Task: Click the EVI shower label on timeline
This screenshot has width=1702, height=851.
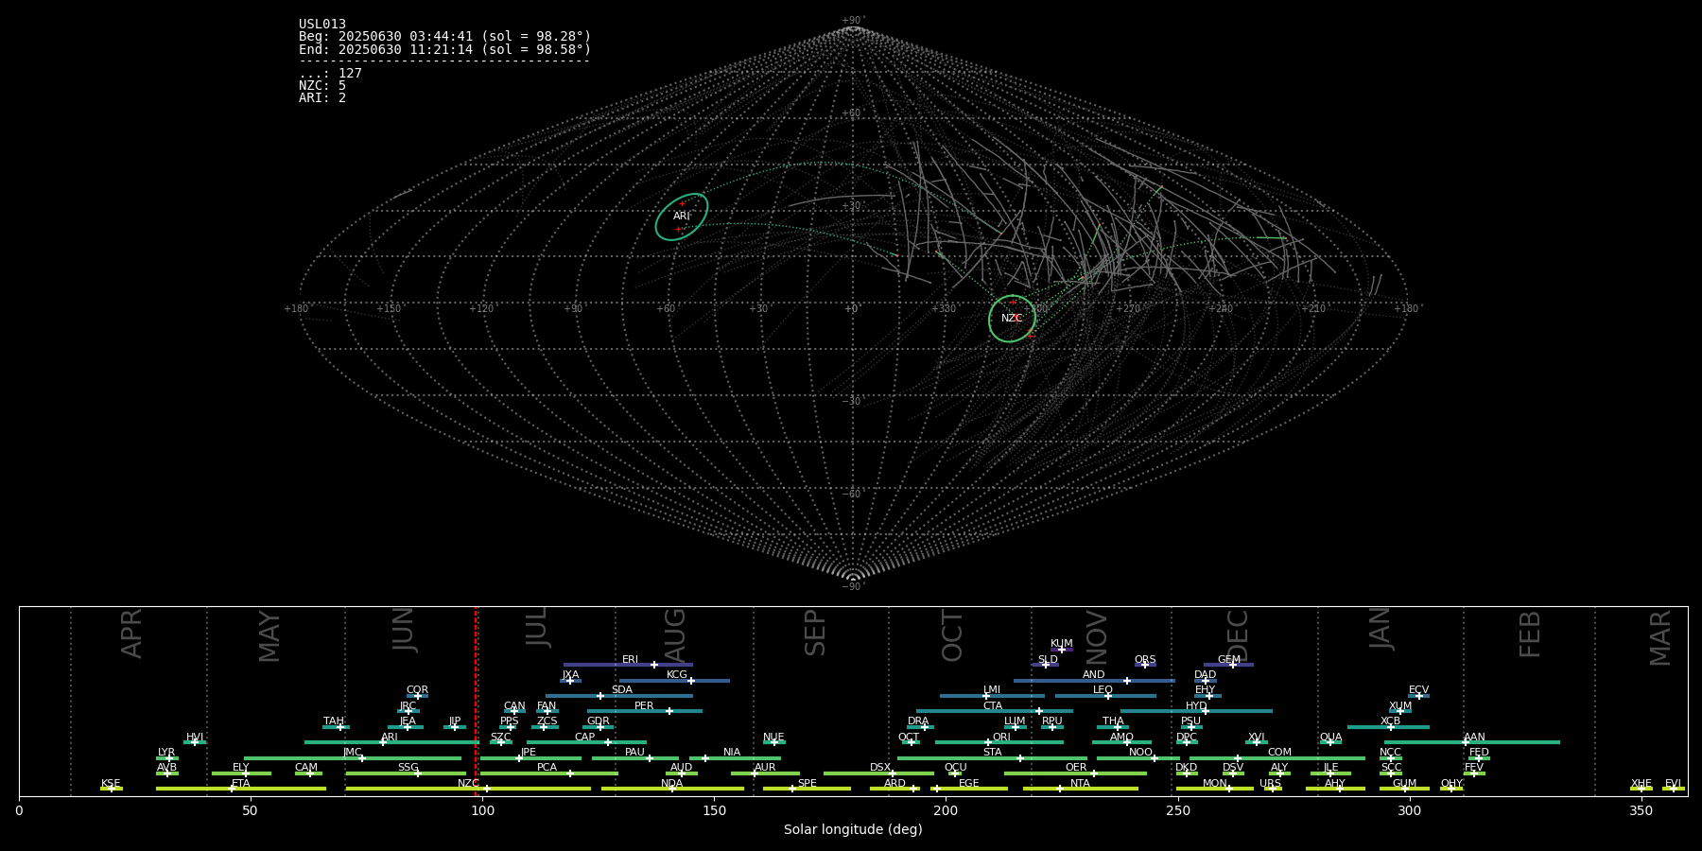Action: (1673, 784)
